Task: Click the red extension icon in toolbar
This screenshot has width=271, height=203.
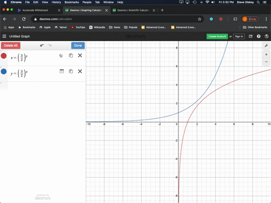Action: [221, 19]
